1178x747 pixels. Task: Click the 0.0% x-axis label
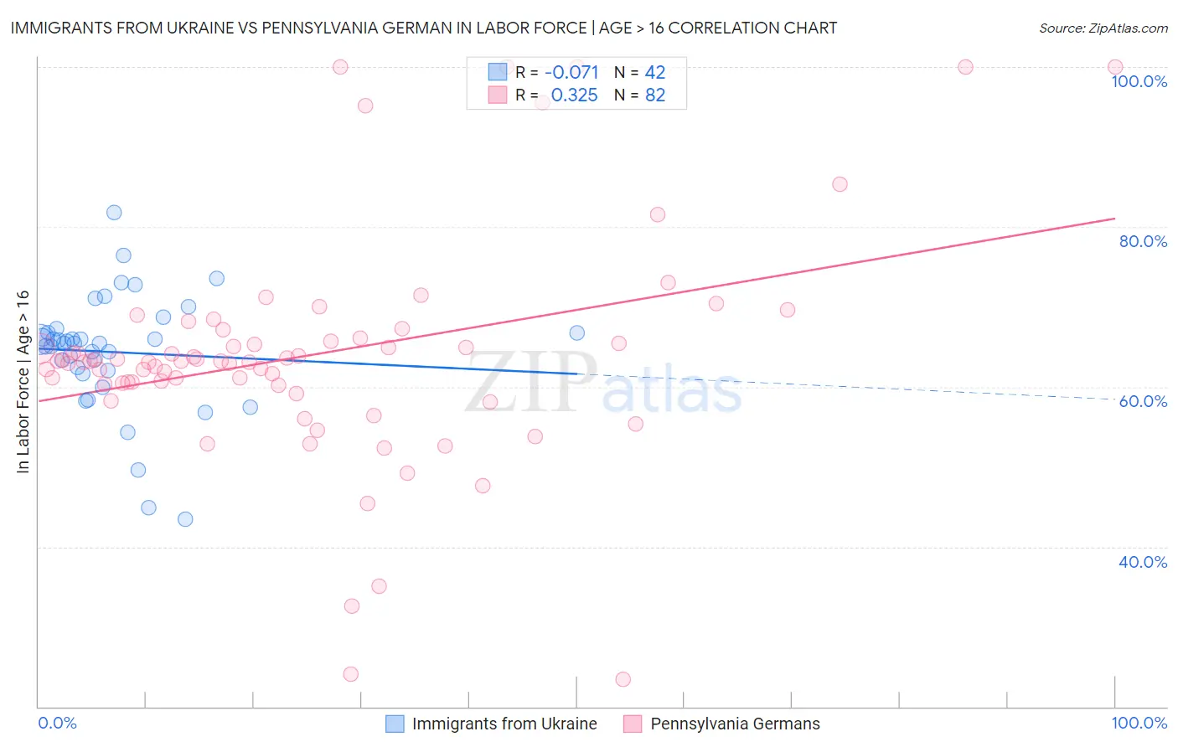(x=57, y=723)
